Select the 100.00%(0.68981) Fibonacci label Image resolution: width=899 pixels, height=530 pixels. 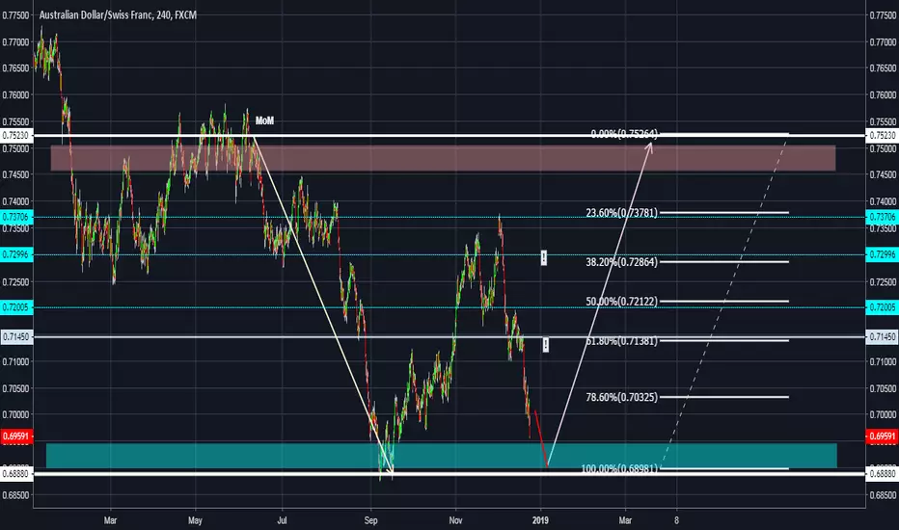[x=619, y=468]
